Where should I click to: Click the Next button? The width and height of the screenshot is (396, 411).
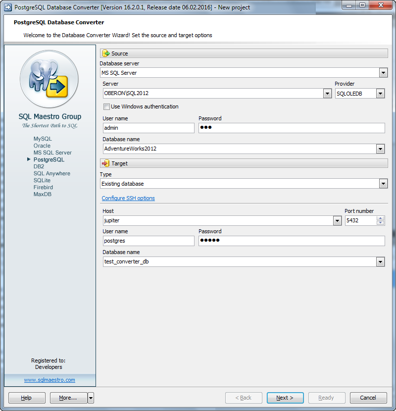[285, 398]
